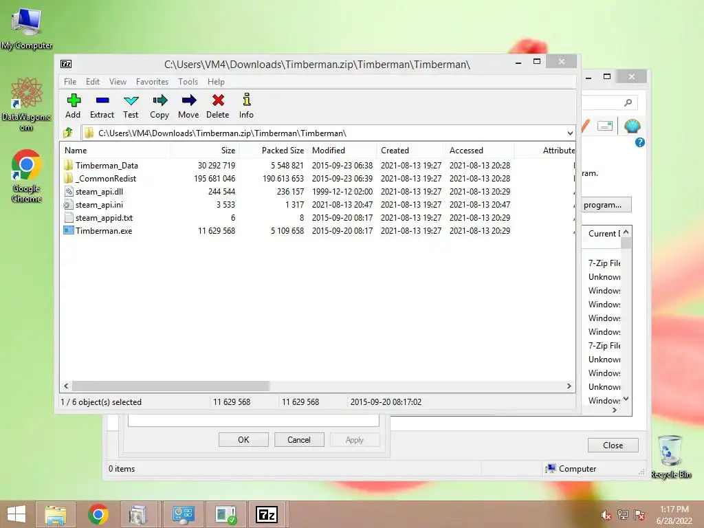
Task: Sort by the Created column header
Action: [x=410, y=151]
